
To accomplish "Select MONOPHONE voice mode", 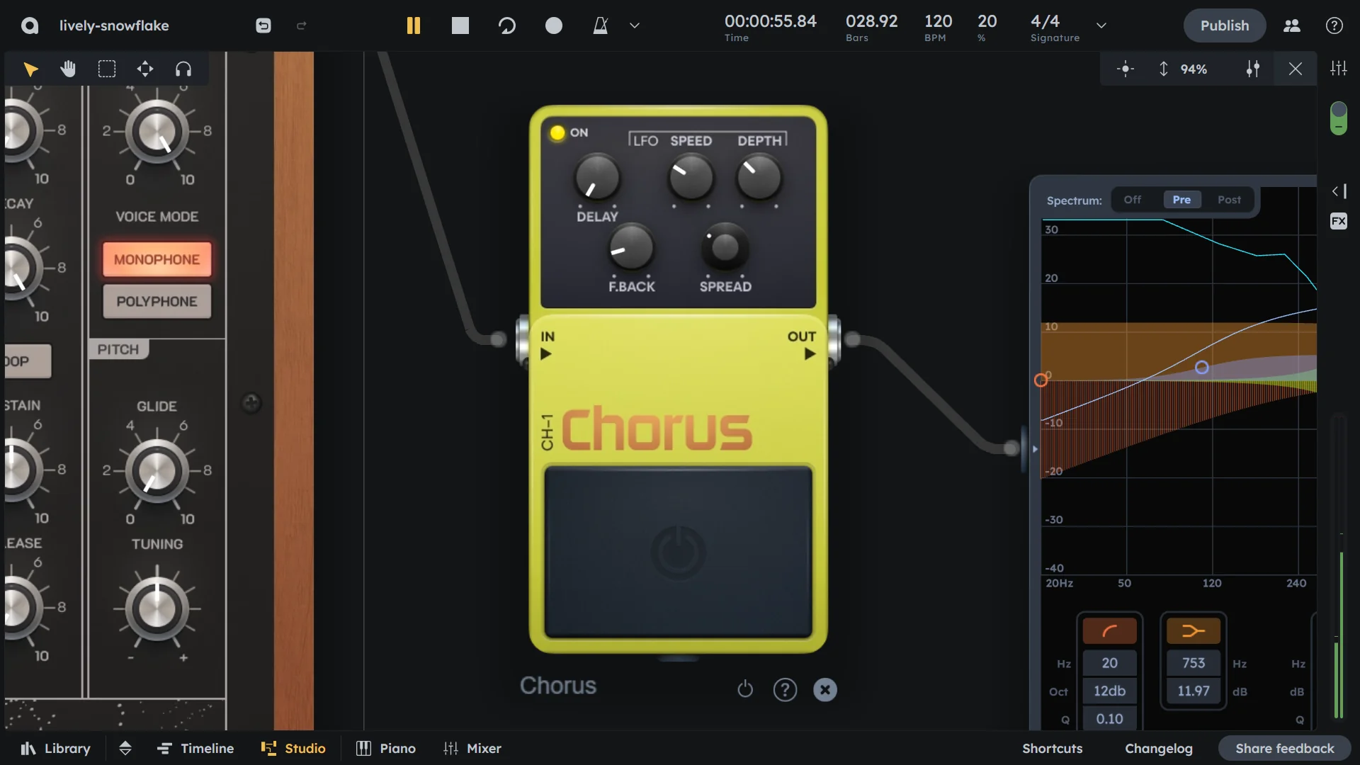I will (x=157, y=259).
